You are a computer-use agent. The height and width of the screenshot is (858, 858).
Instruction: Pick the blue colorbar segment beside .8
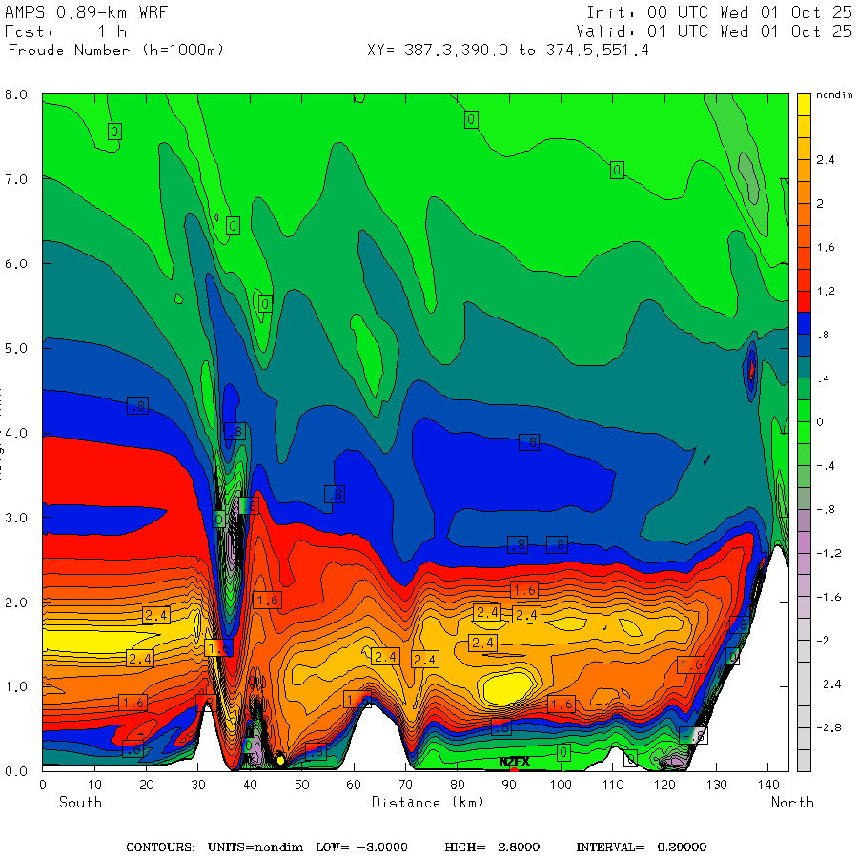coord(804,323)
